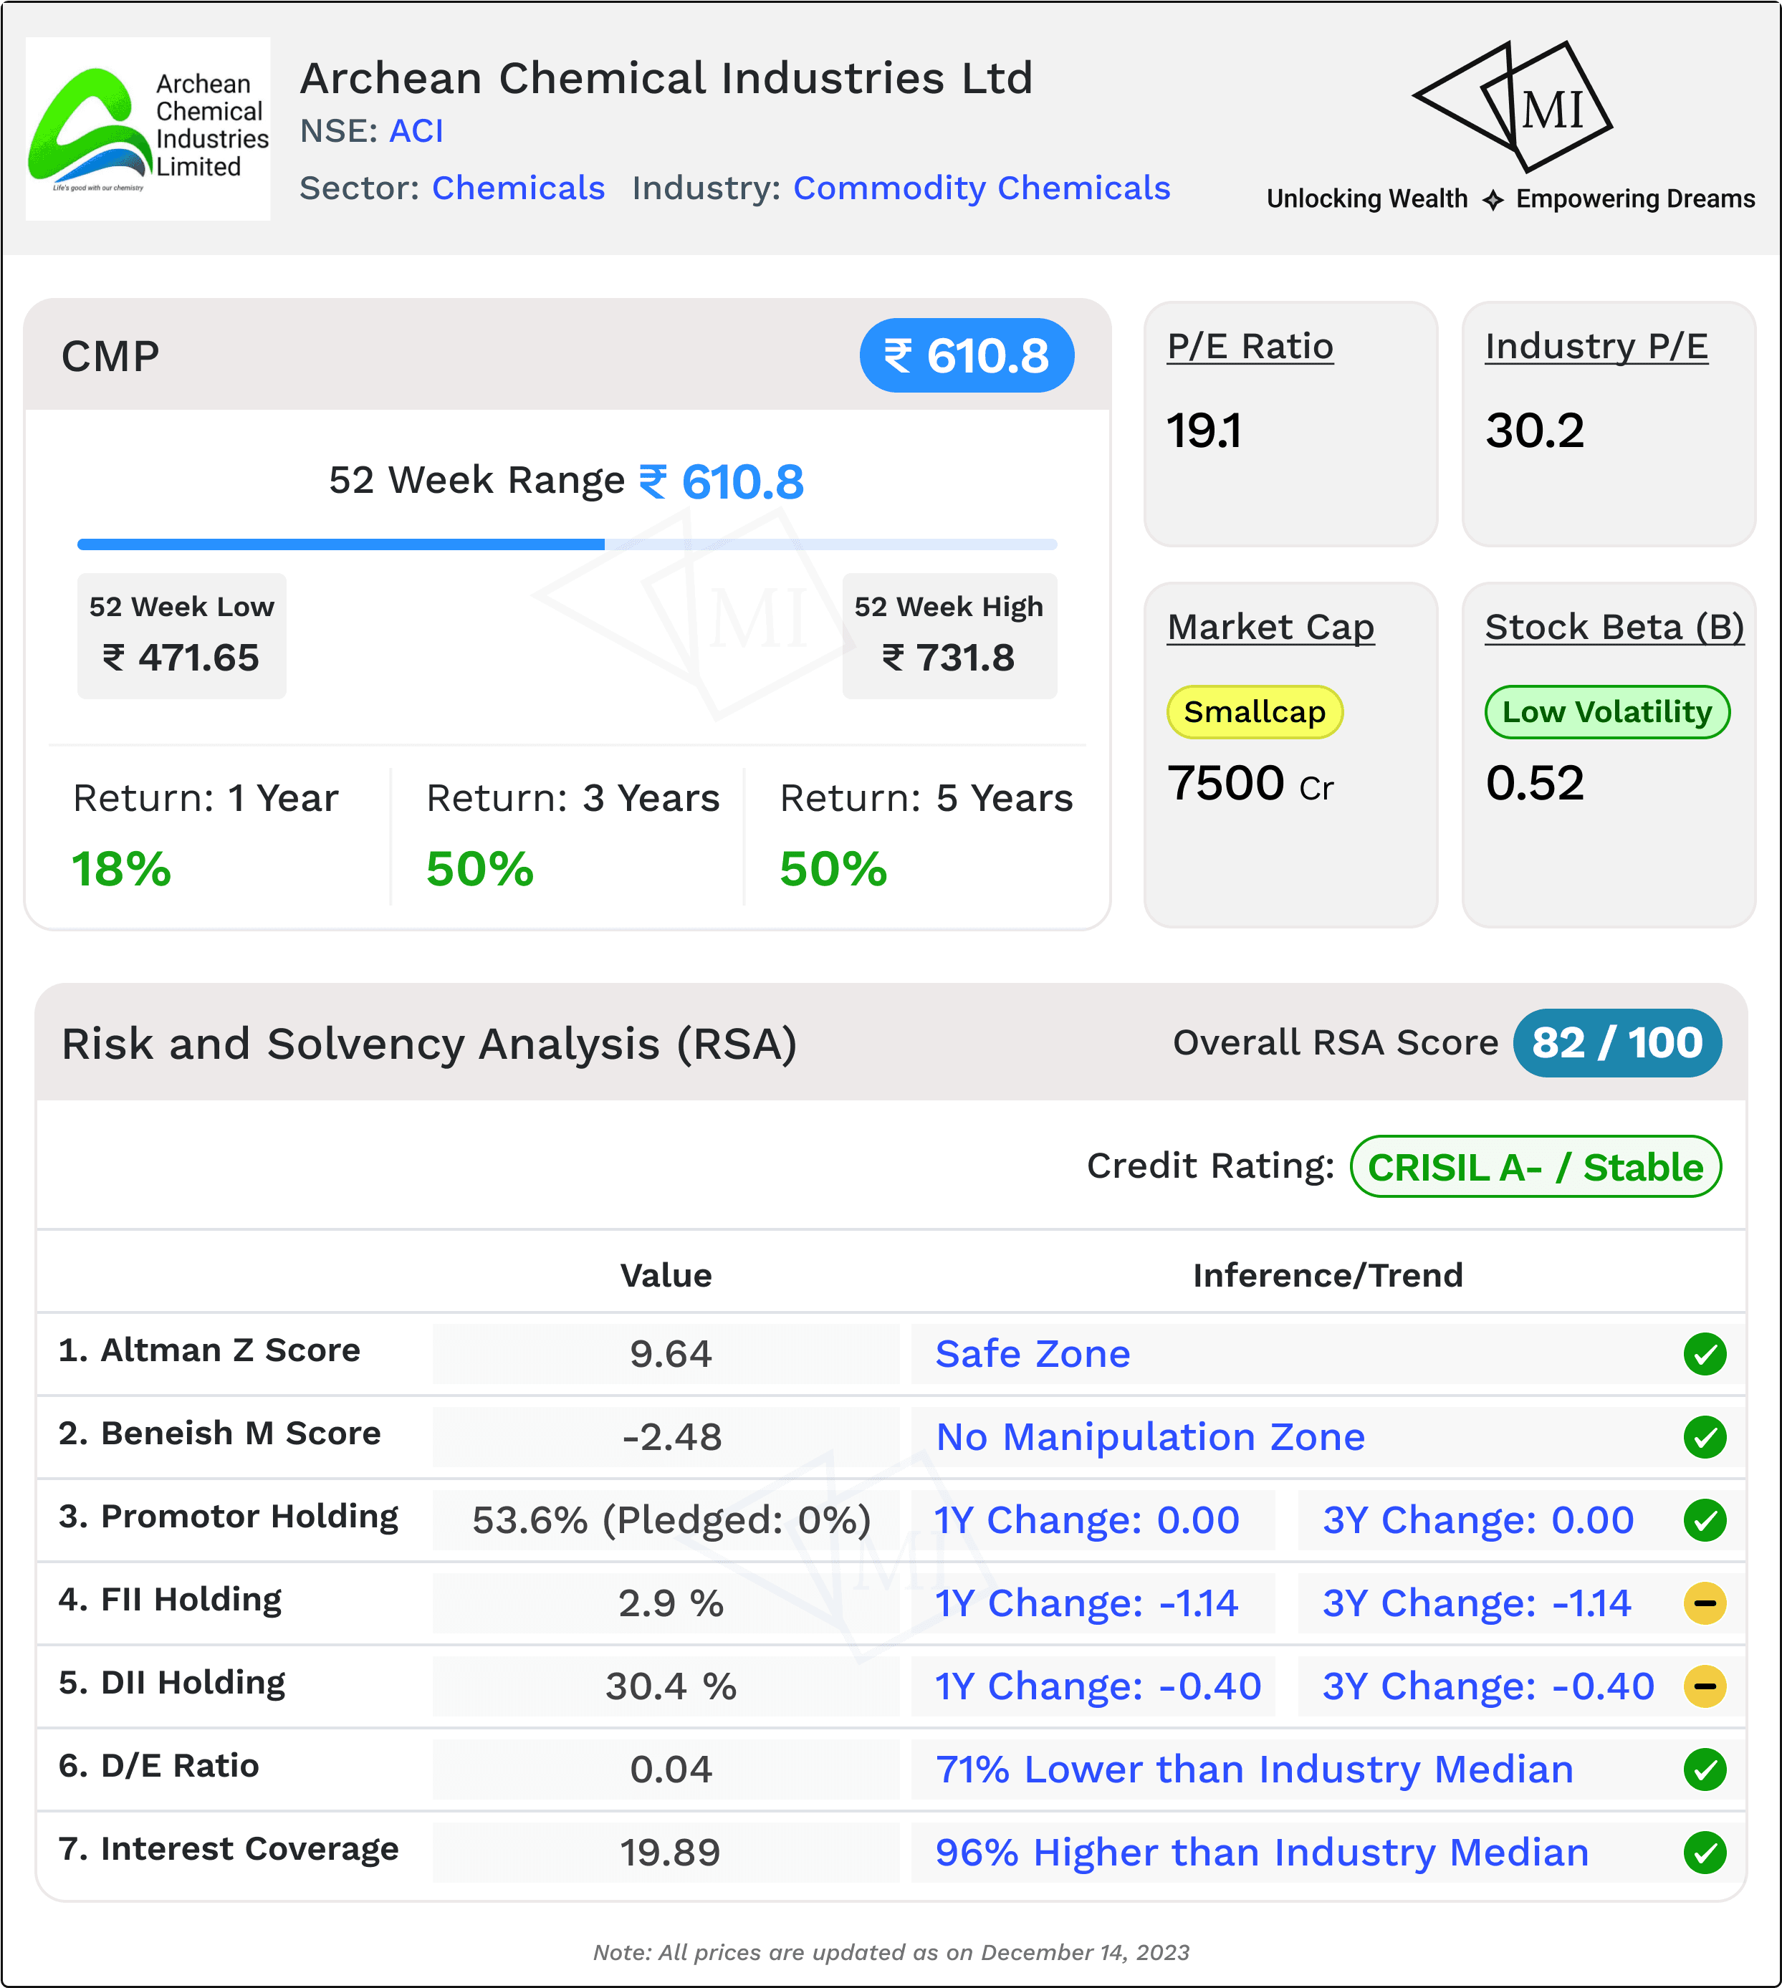1782x1988 pixels.
Task: Click the 5 Years return 50%
Action: (x=833, y=869)
